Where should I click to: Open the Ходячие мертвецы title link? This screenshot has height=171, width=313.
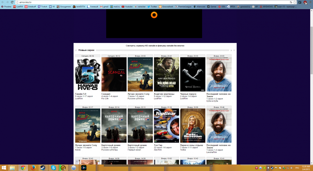point(164,94)
